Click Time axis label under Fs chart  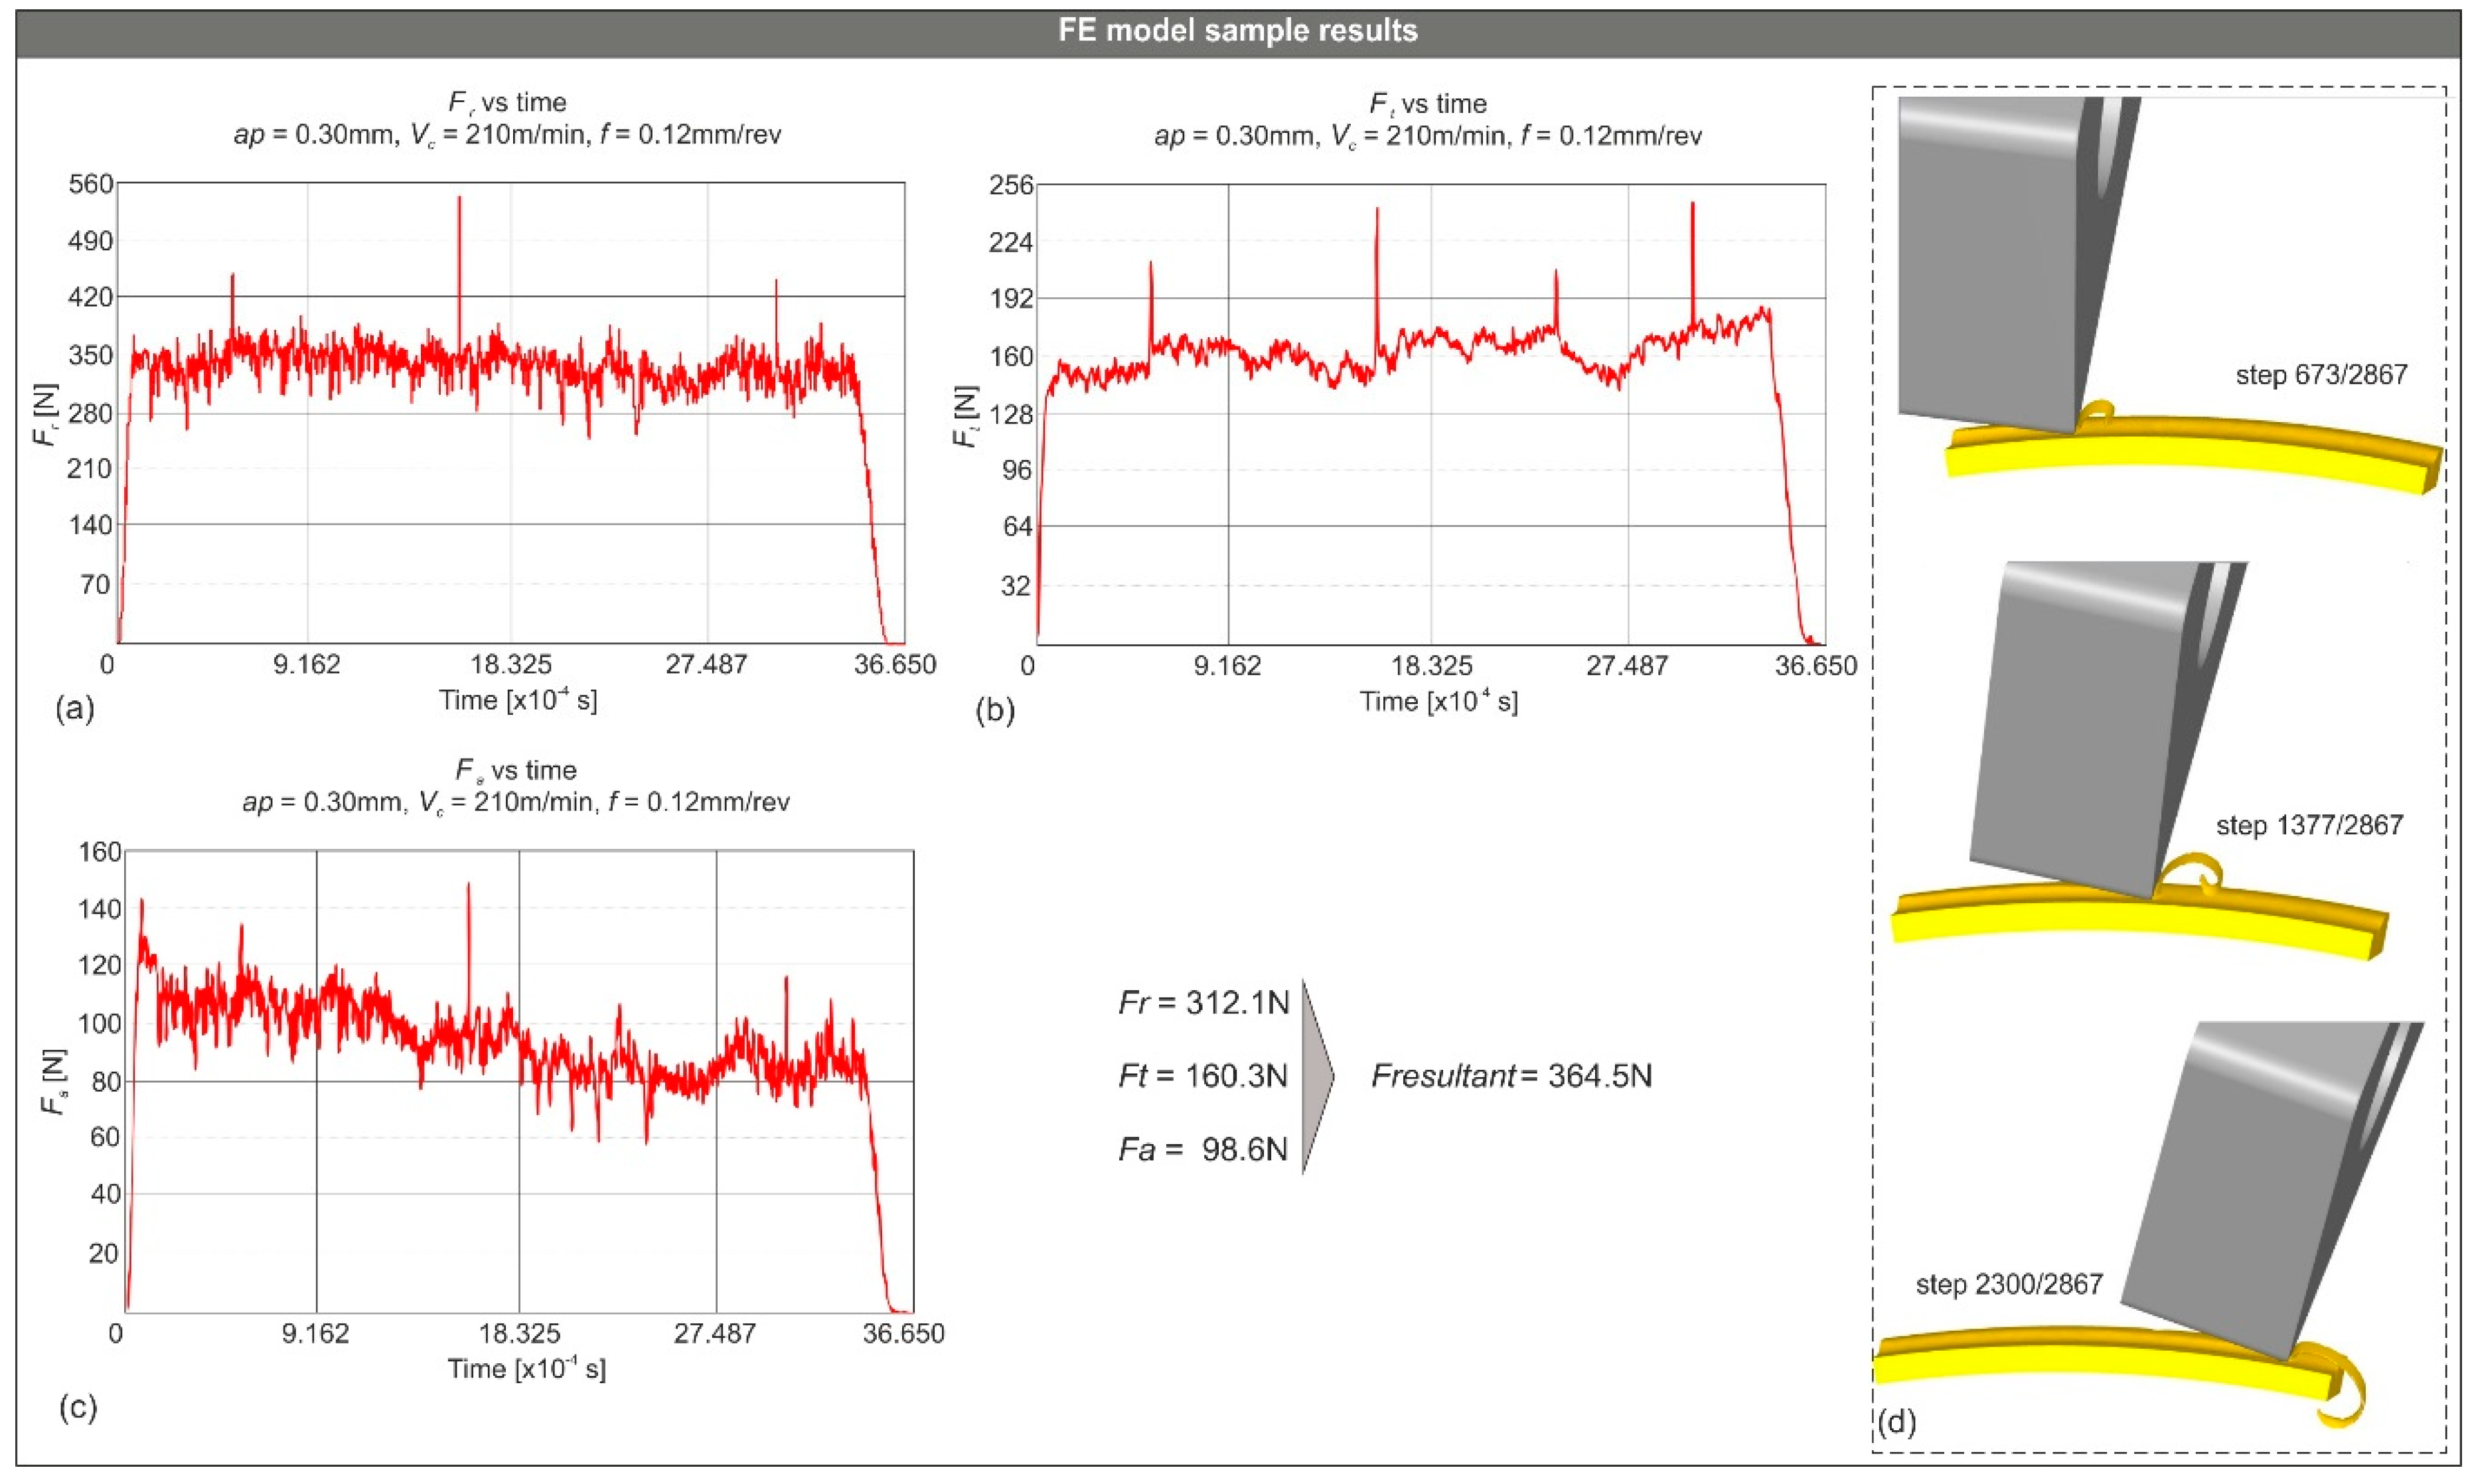(x=526, y=1367)
